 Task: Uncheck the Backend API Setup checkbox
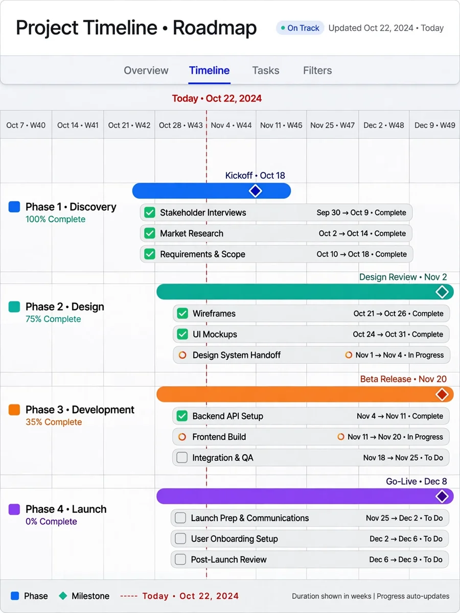(182, 416)
